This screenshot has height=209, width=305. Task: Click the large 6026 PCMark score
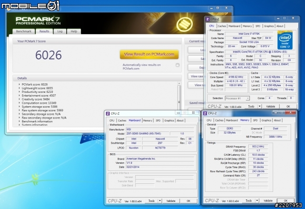[x=49, y=55]
